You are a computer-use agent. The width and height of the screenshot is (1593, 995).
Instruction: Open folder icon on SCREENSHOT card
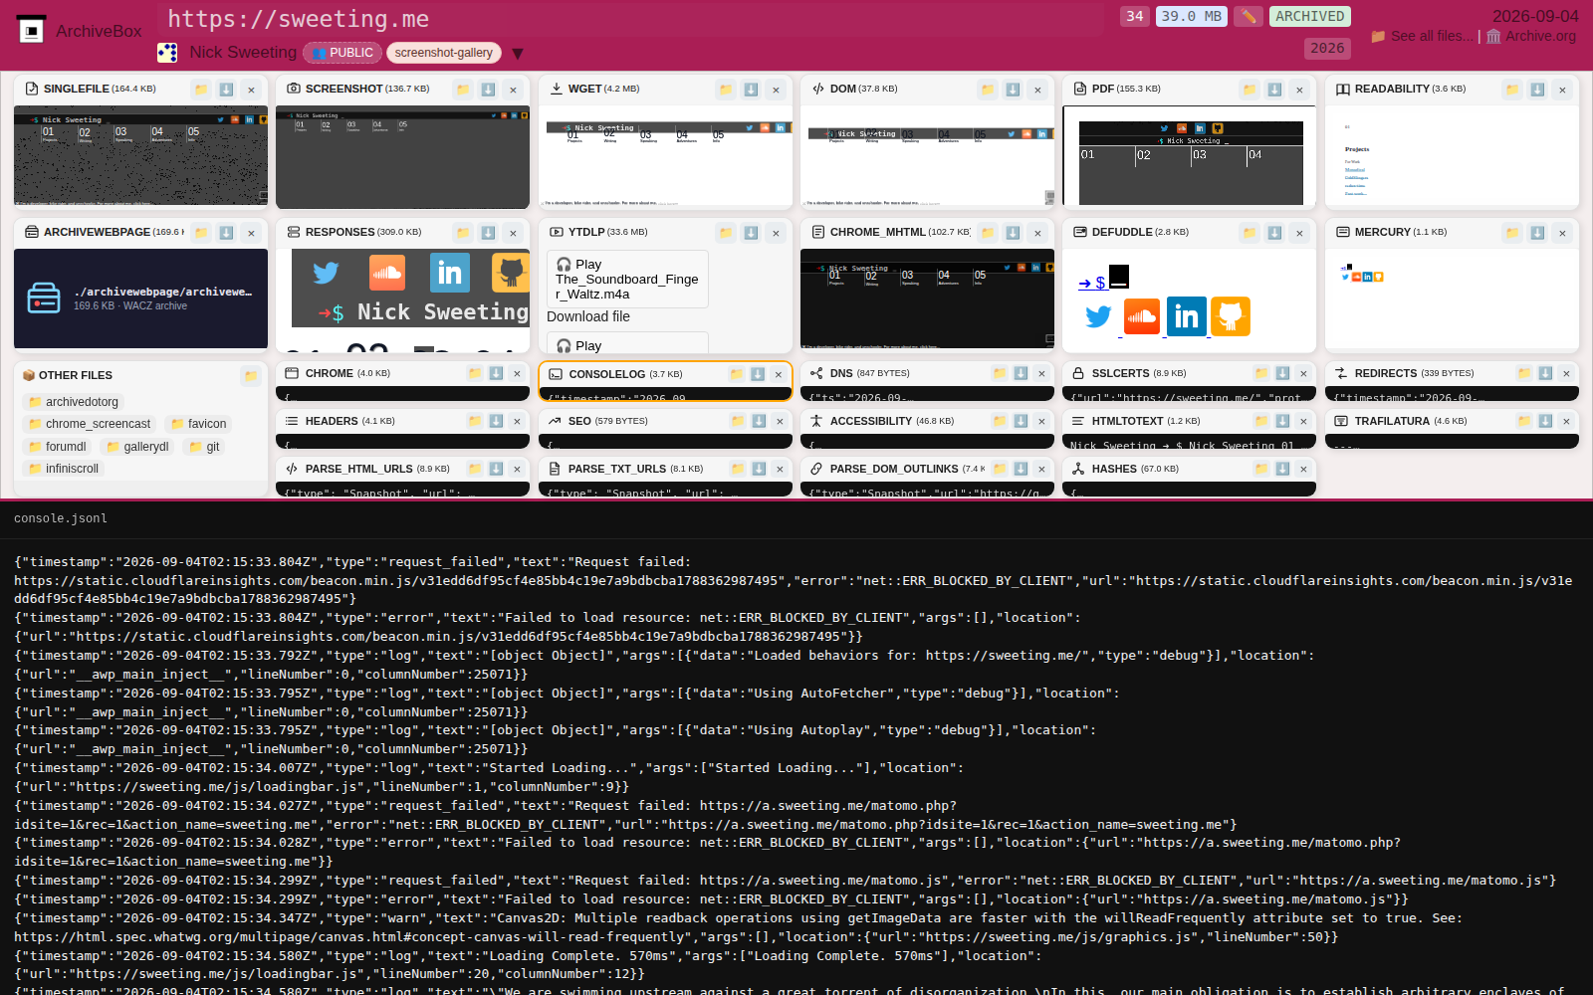[x=463, y=90]
